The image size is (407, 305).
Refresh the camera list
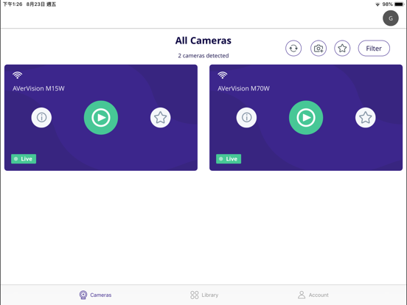[x=293, y=48]
